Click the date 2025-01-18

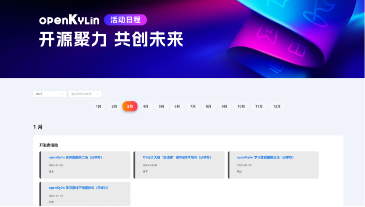coord(56,196)
